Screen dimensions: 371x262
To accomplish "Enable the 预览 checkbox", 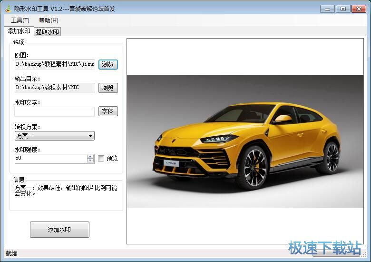I will pos(101,158).
